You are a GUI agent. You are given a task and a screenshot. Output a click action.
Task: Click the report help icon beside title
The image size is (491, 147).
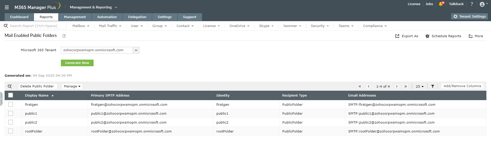pos(64,36)
